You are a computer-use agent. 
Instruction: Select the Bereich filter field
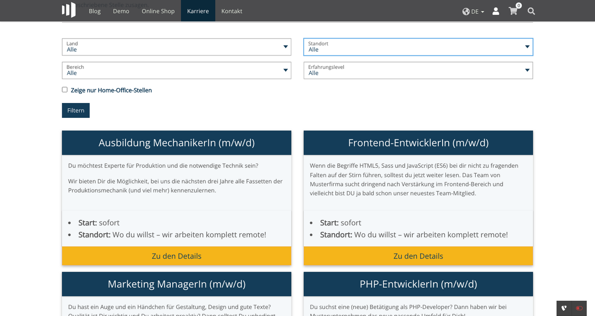[177, 70]
